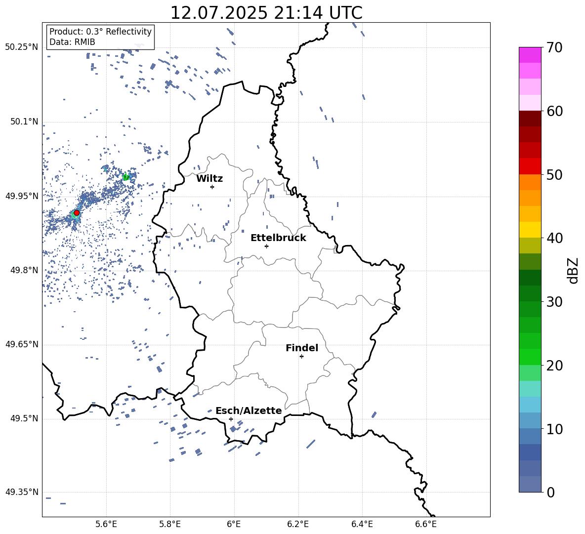This screenshot has height=534, width=585.
Task: Click the Esch/Alzette station cross marker
Action: pyautogui.click(x=231, y=419)
